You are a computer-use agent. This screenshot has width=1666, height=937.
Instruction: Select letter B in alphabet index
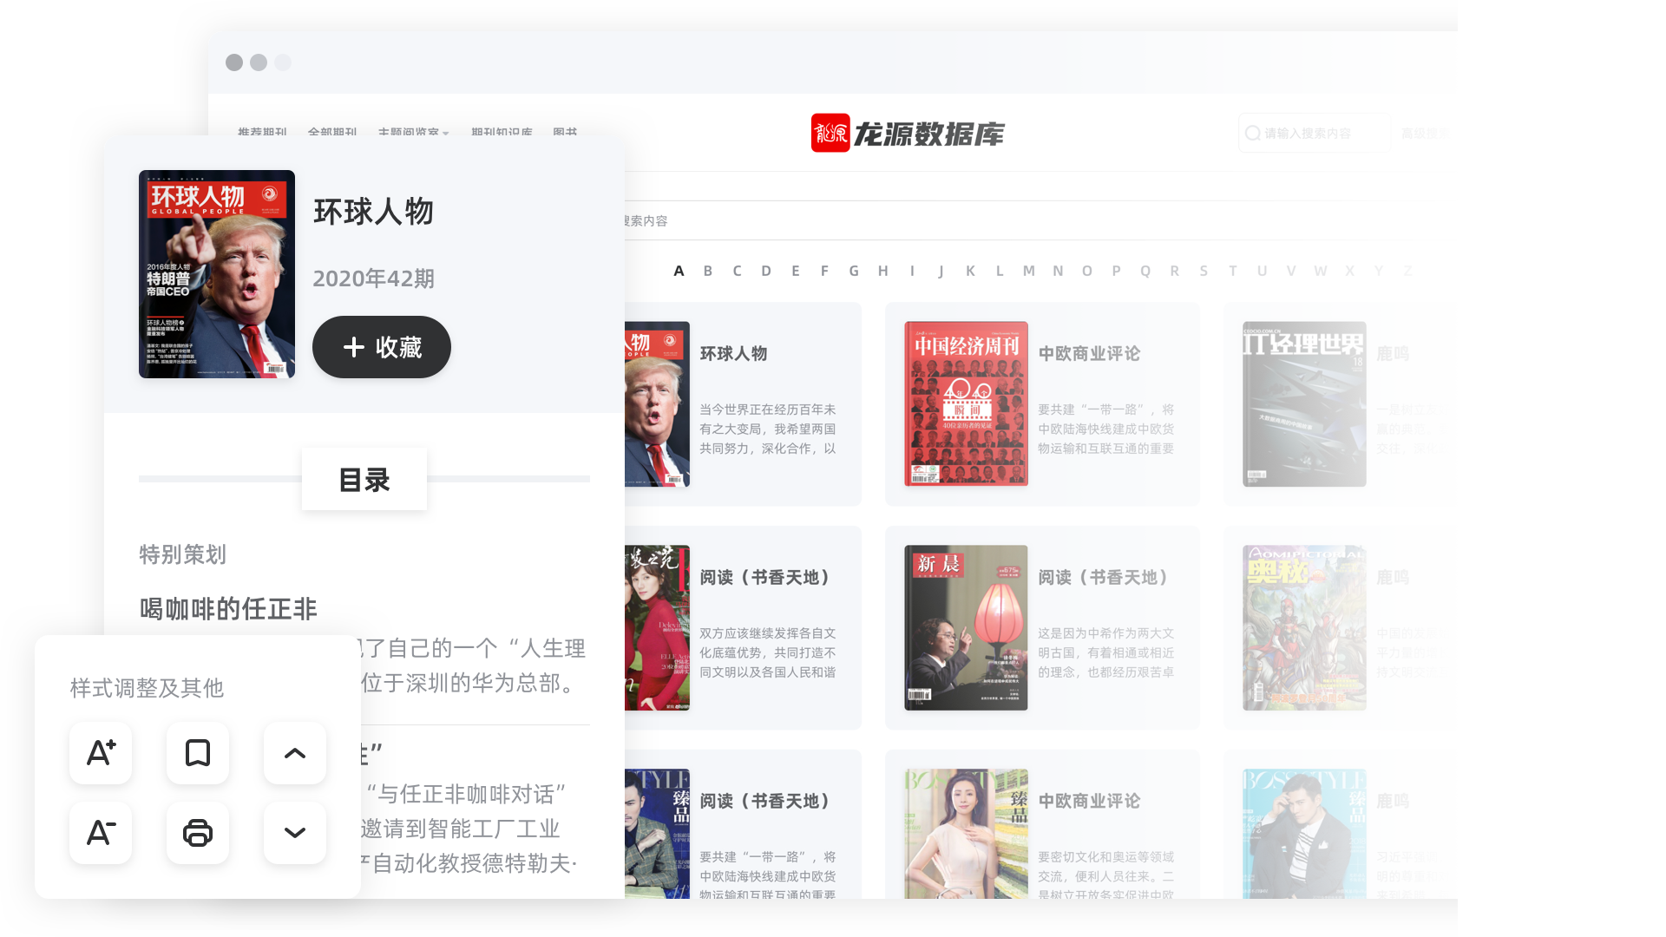tap(708, 271)
